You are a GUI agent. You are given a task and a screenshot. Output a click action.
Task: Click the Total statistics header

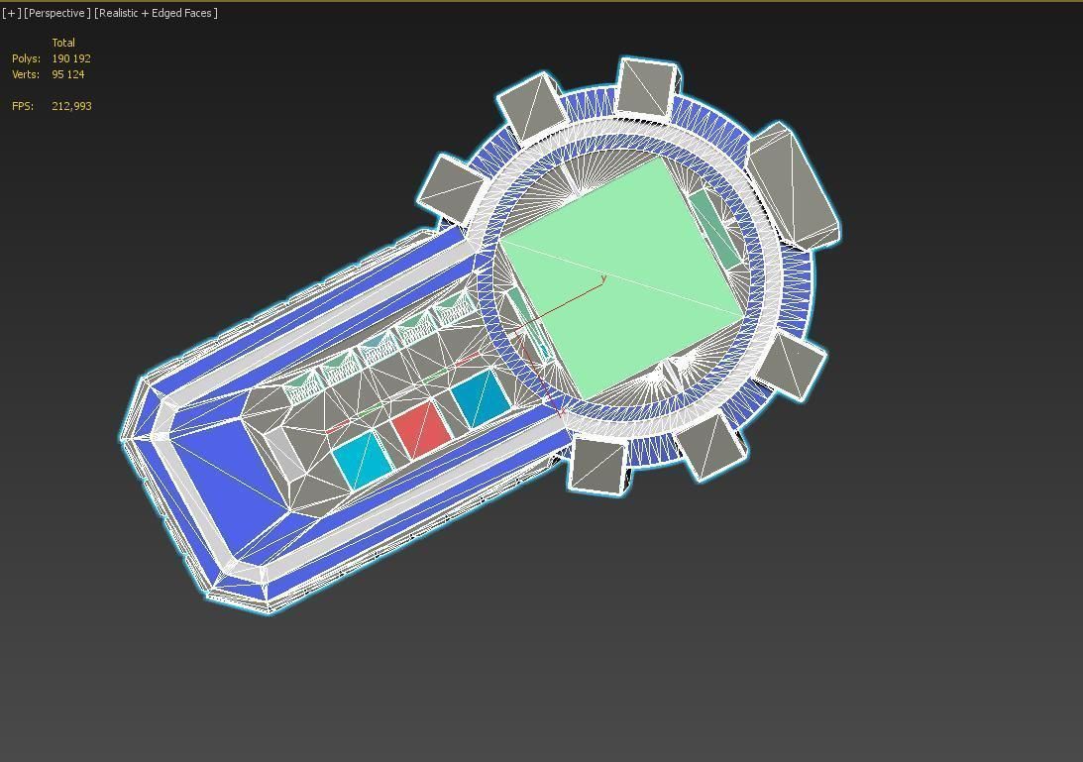pyautogui.click(x=63, y=43)
